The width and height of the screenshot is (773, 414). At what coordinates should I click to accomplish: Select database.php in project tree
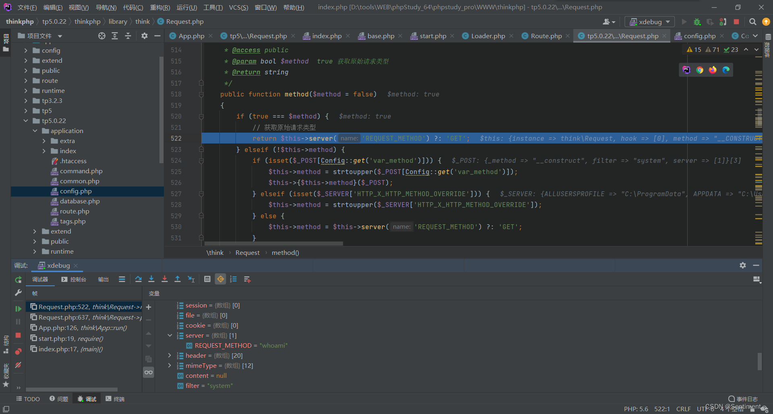(x=80, y=201)
